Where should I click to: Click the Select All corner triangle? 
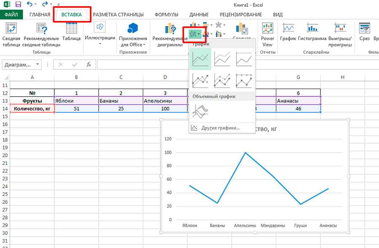point(5,77)
